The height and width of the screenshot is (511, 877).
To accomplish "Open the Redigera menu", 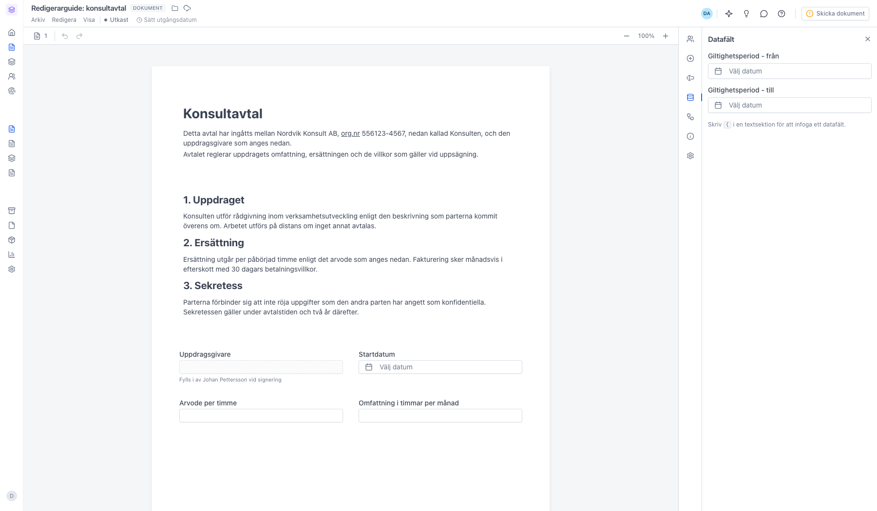I will click(x=64, y=20).
